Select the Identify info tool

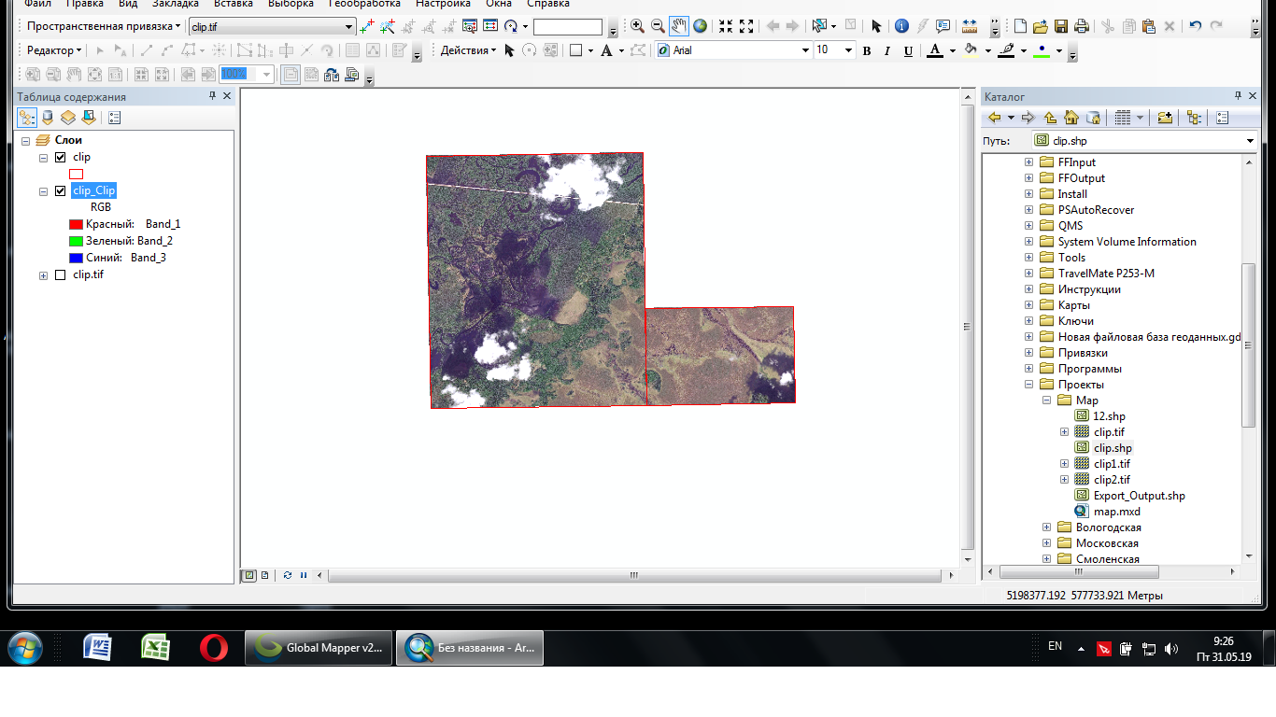pos(901,26)
